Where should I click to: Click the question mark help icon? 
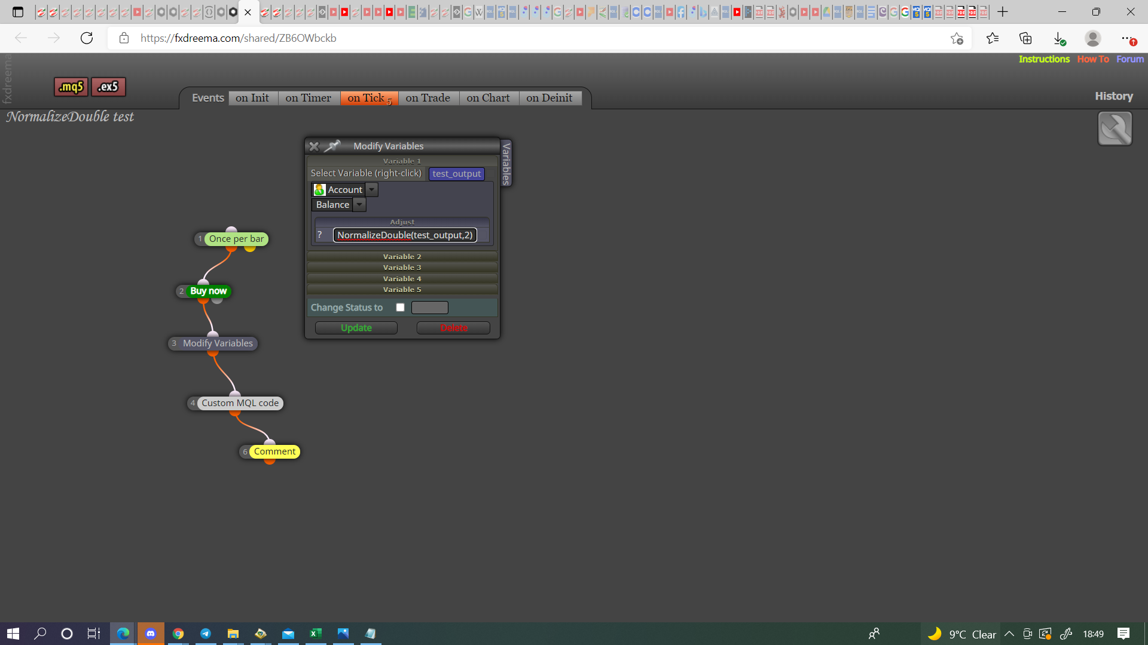(320, 235)
